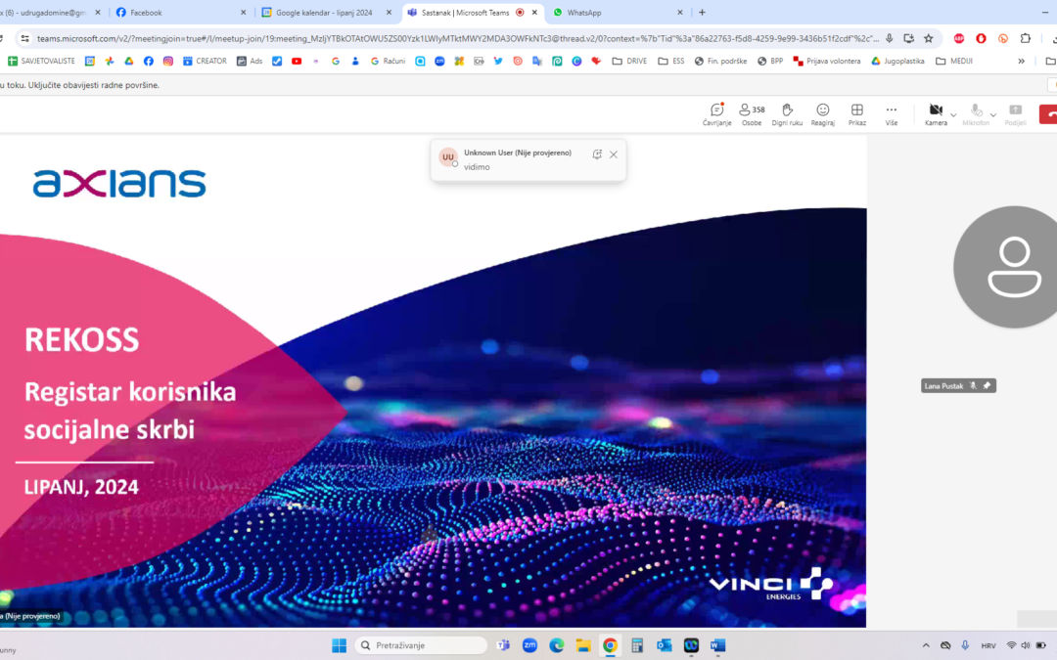This screenshot has width=1057, height=660.
Task: Open the Prikaz view options
Action: 857,113
